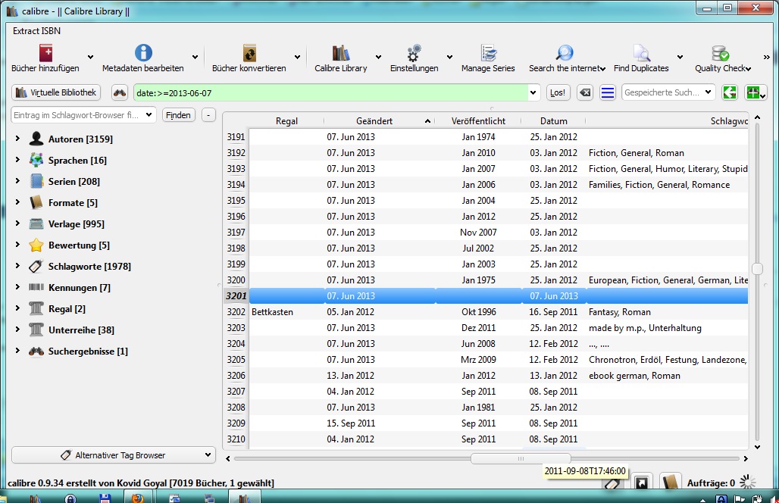Click the Bücher konvertieren icon
Viewport: 779px width, 503px height.
pos(249,52)
